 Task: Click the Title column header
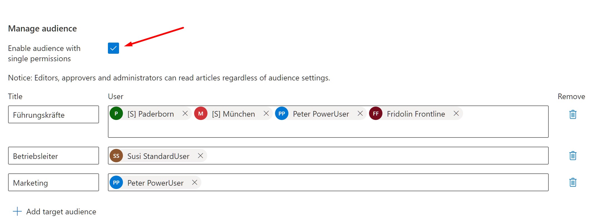pyautogui.click(x=15, y=97)
